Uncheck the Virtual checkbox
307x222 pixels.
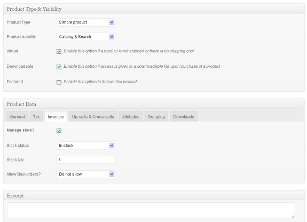(59, 51)
